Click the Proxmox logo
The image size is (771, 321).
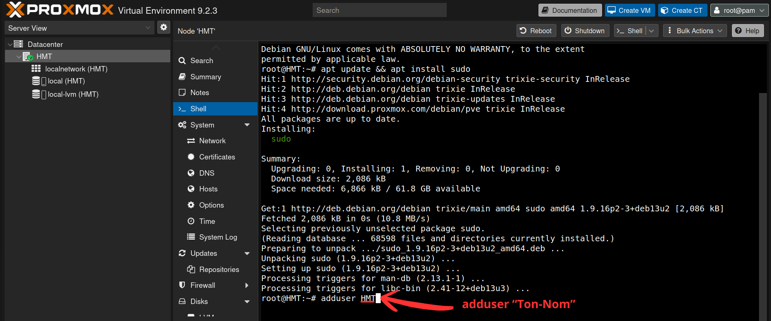coord(60,10)
